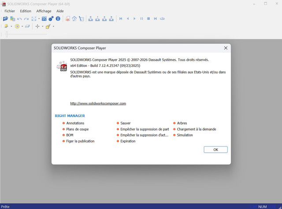Click the Home view house icon

pos(74,18)
